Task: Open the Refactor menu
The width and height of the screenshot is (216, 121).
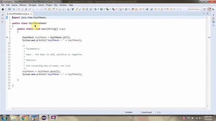Action: click(23, 5)
